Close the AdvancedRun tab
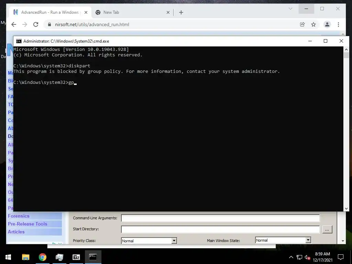The height and width of the screenshot is (264, 352). pyautogui.click(x=86, y=12)
